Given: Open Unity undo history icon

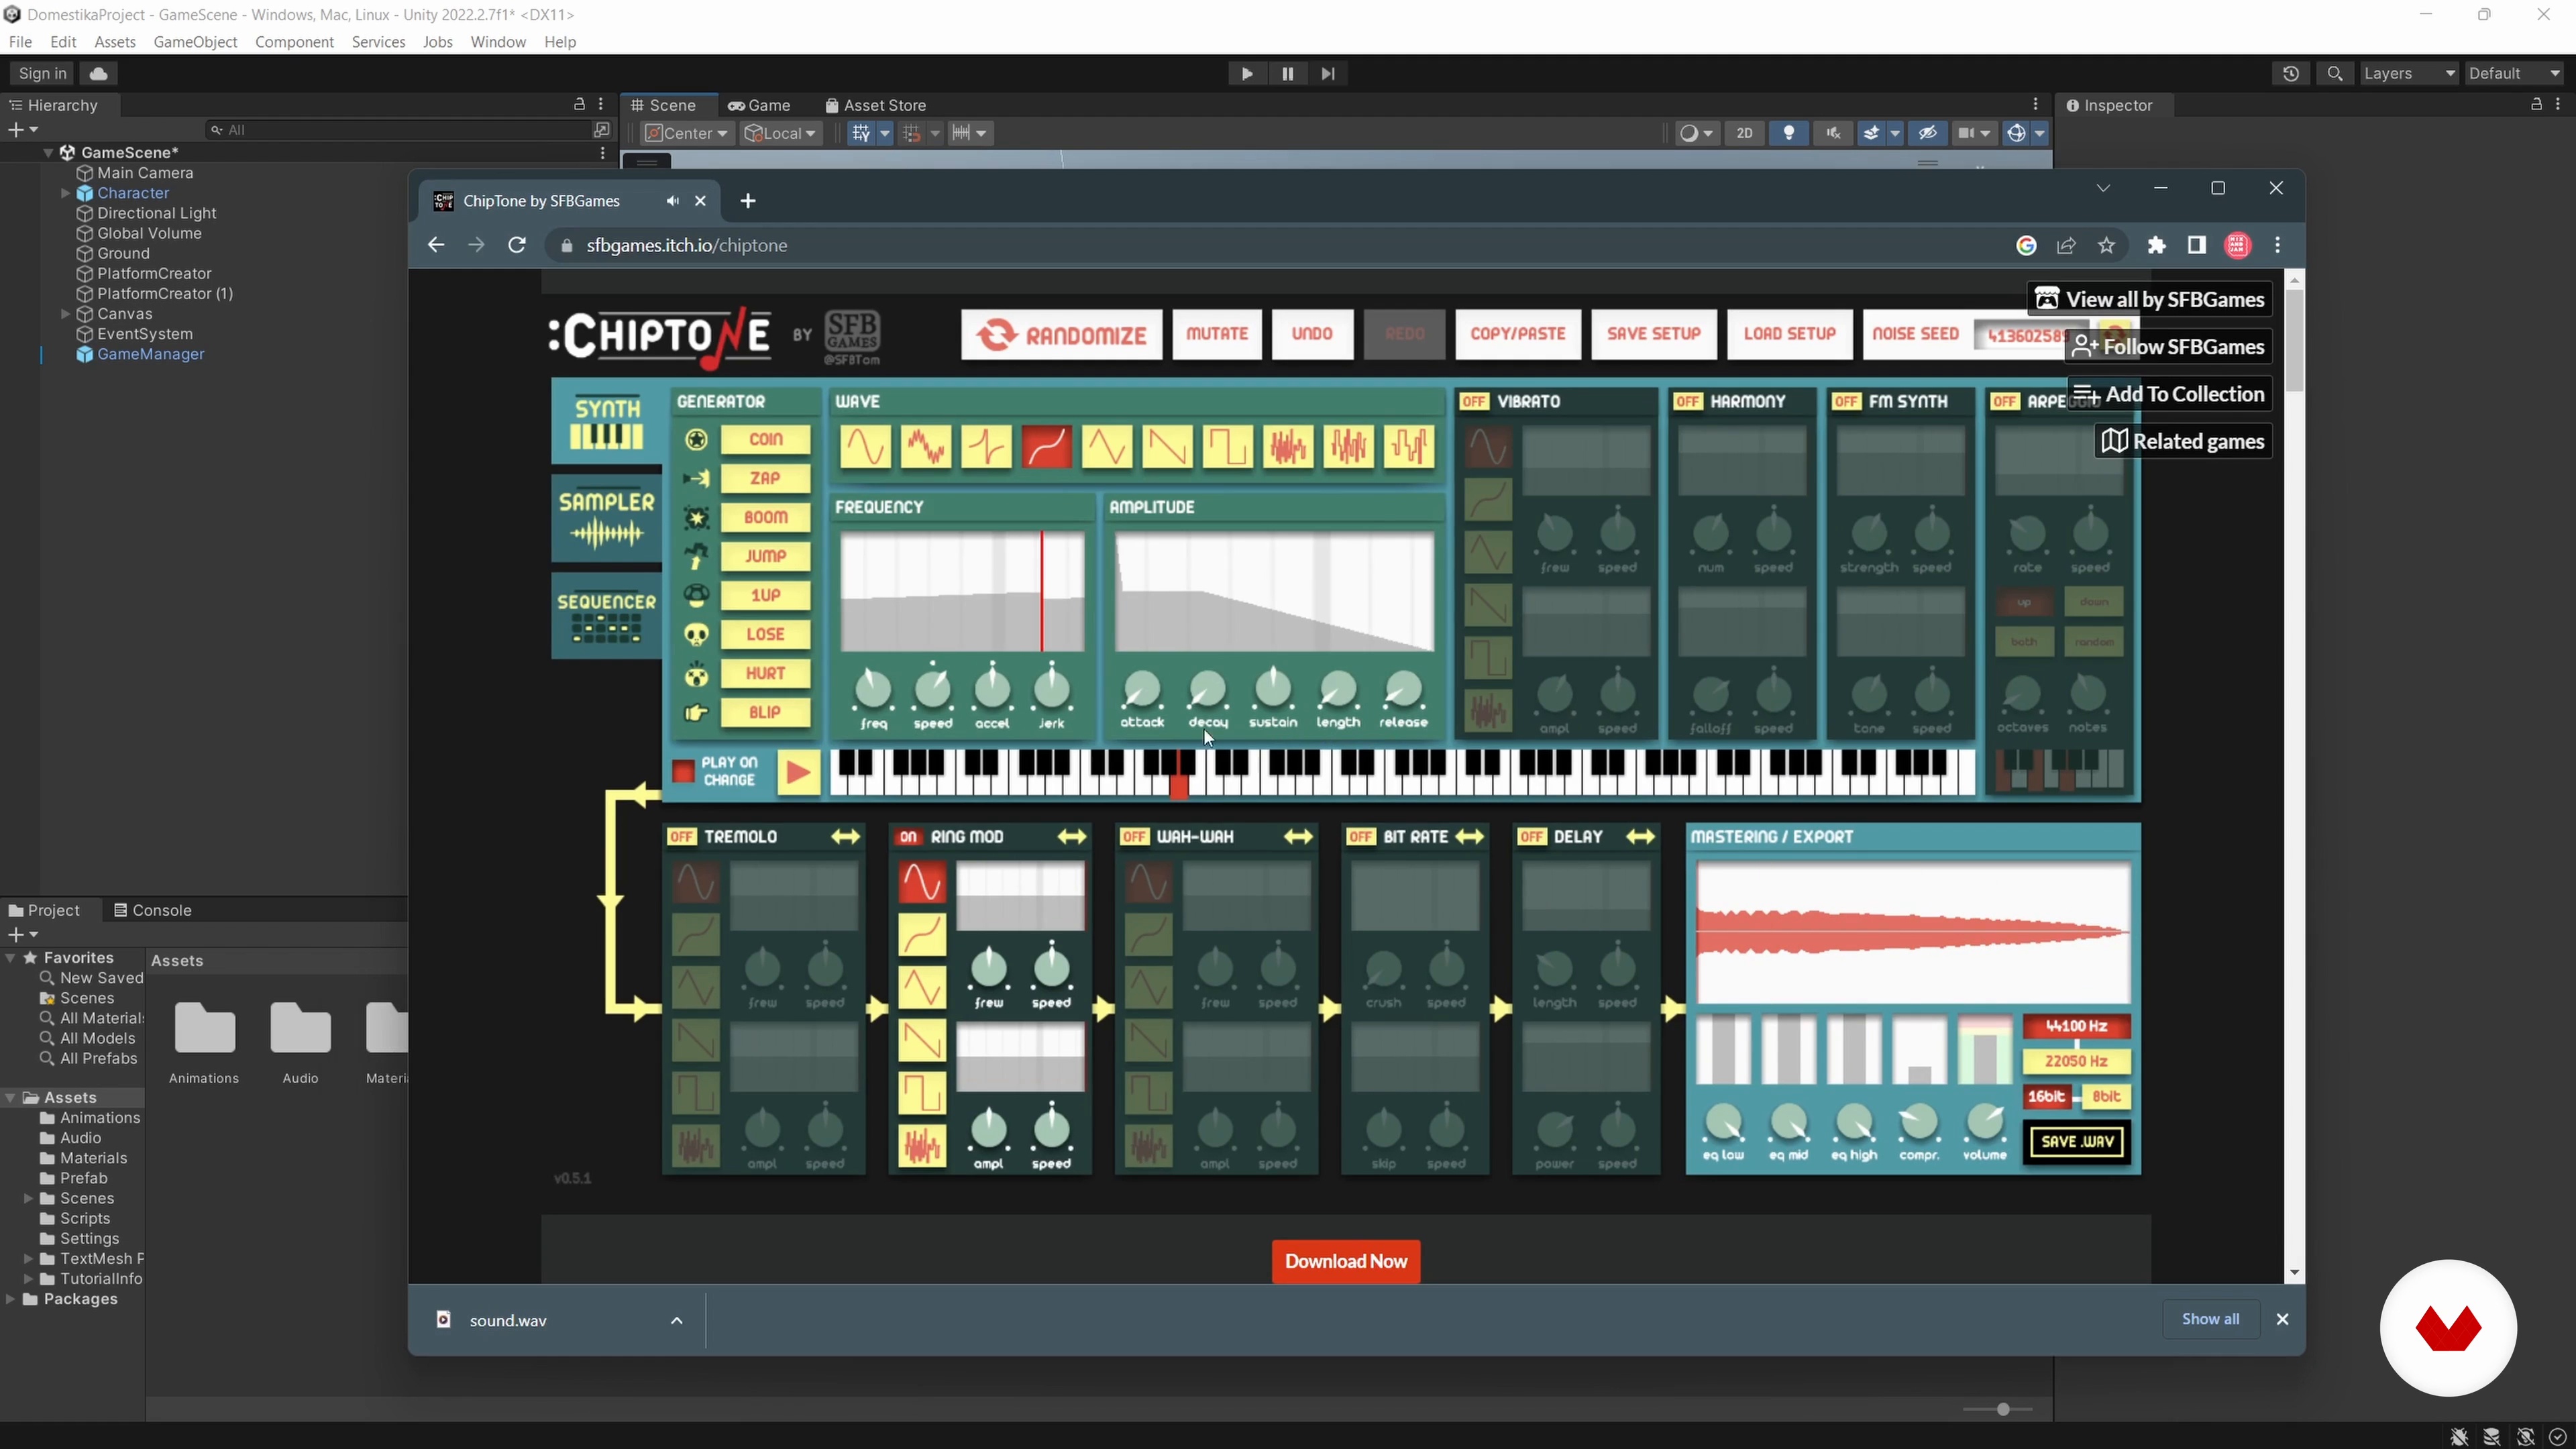Looking at the screenshot, I should [x=2291, y=74].
